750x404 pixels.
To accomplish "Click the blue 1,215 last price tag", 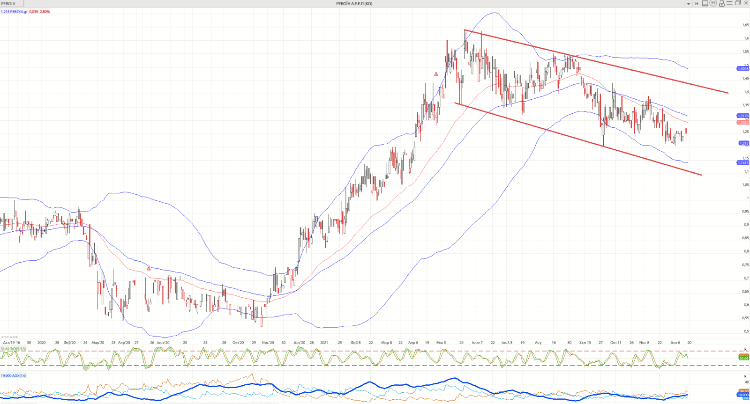I will coord(743,143).
